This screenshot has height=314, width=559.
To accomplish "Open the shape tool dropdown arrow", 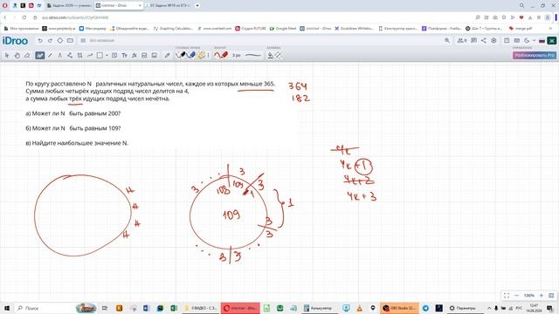I will coord(107,55).
